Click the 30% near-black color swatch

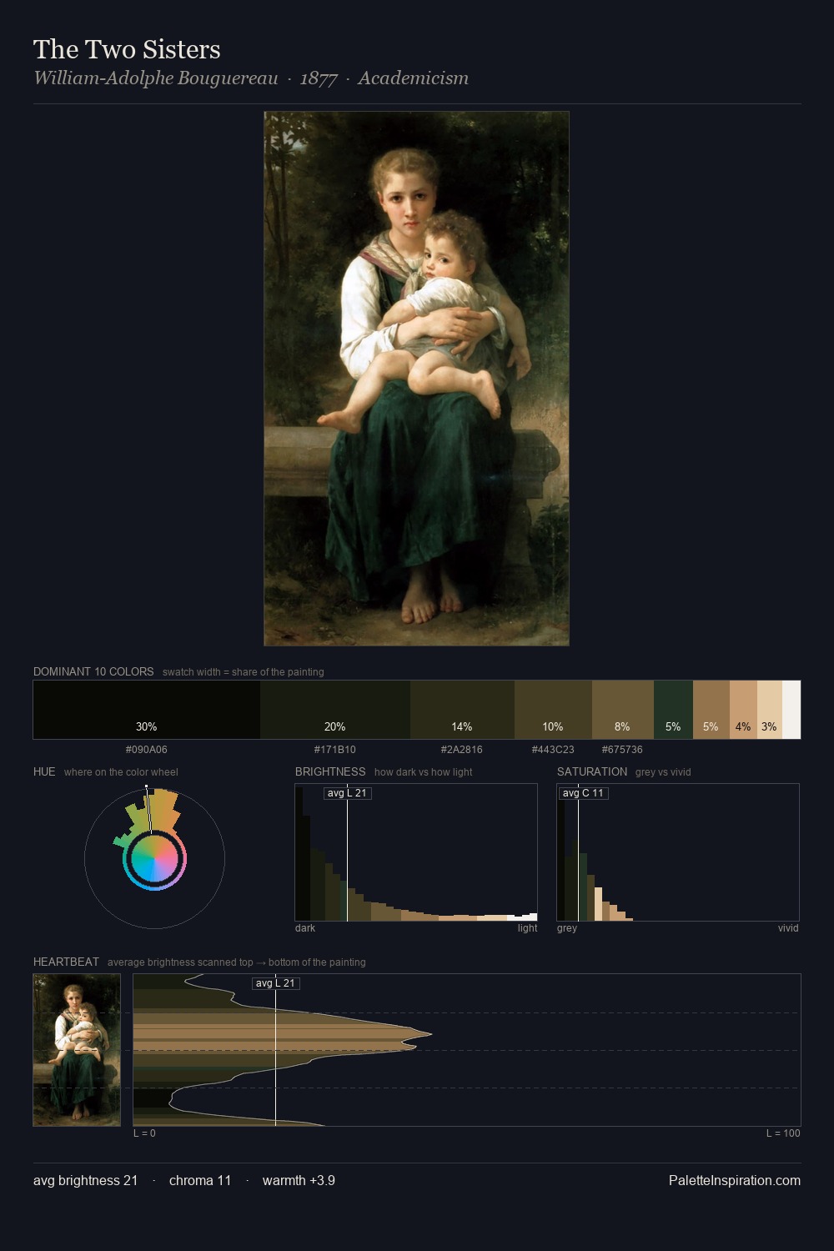click(x=147, y=710)
